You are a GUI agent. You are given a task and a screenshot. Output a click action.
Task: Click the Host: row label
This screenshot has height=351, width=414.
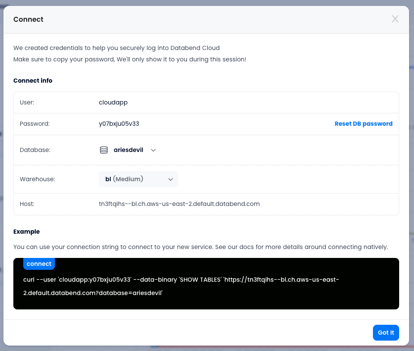click(27, 204)
